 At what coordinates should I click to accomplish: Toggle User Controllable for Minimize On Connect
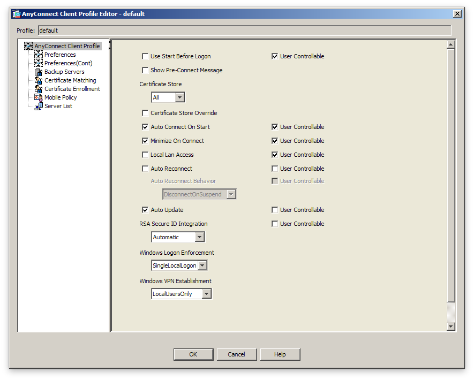(274, 141)
